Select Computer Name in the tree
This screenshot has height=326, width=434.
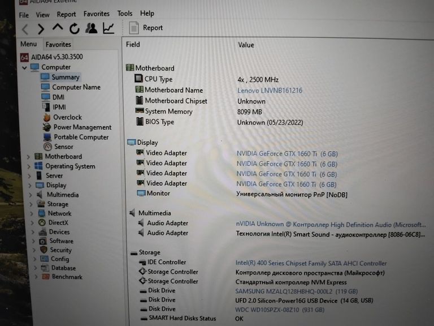tap(76, 87)
